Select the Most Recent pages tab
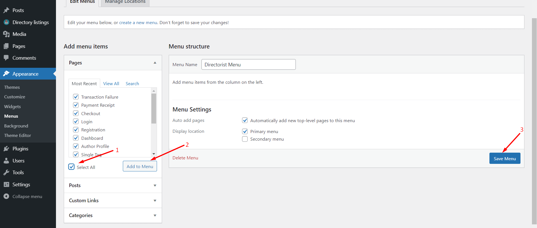 84,83
